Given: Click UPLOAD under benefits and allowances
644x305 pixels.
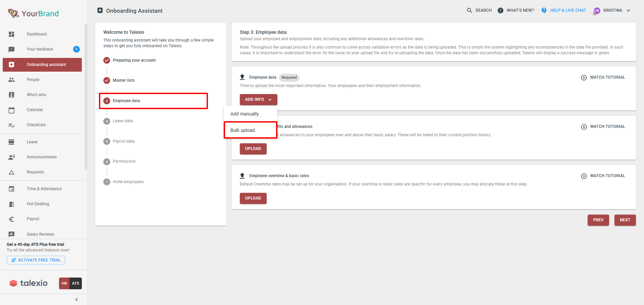Looking at the screenshot, I should coord(253,149).
